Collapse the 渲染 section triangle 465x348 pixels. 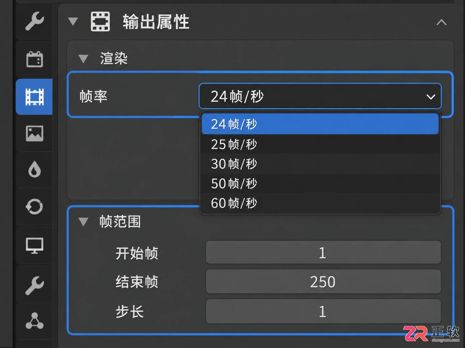83,59
